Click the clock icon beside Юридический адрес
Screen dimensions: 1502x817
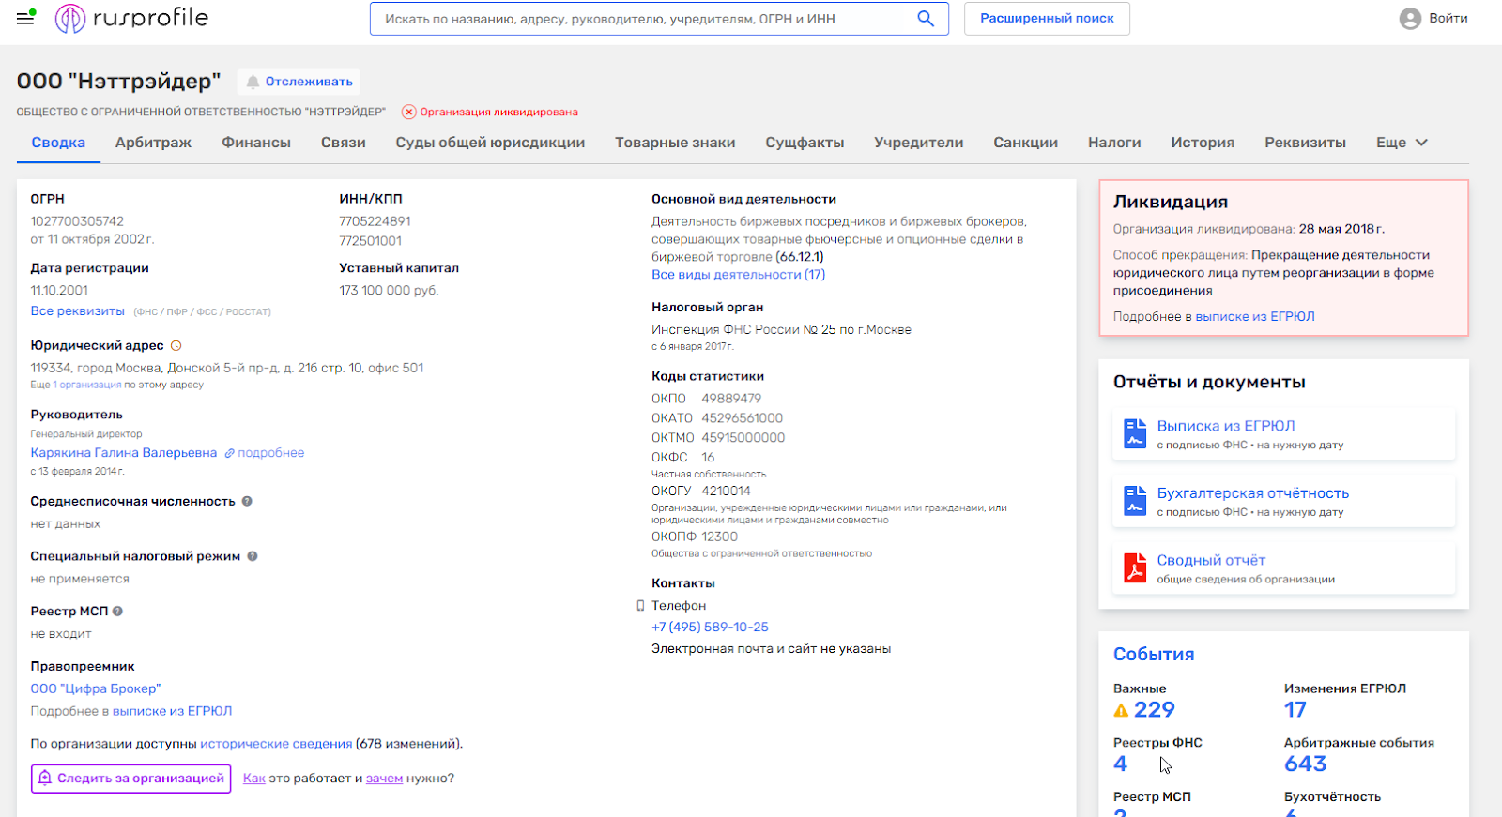tap(176, 346)
